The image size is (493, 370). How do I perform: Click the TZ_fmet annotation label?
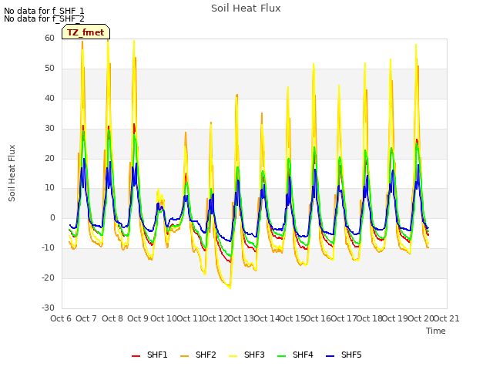[86, 32]
